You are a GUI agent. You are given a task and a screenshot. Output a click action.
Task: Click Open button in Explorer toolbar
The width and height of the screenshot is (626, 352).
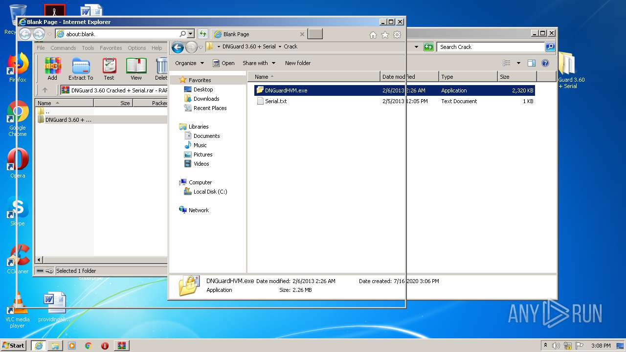(224, 63)
